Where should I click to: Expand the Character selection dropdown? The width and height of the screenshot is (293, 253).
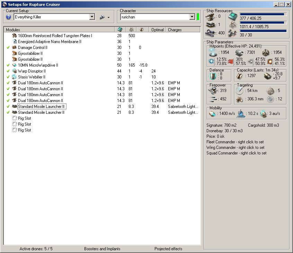(192, 17)
